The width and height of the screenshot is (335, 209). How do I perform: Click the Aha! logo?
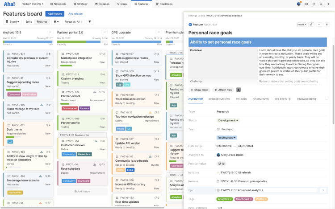click(x=9, y=4)
